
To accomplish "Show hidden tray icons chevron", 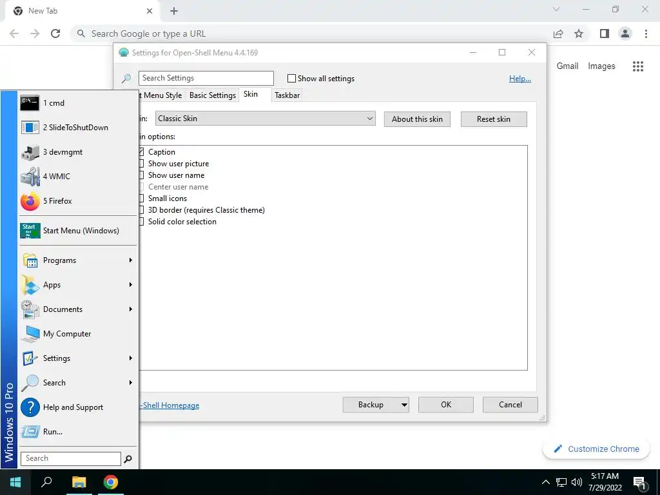I will tap(545, 482).
